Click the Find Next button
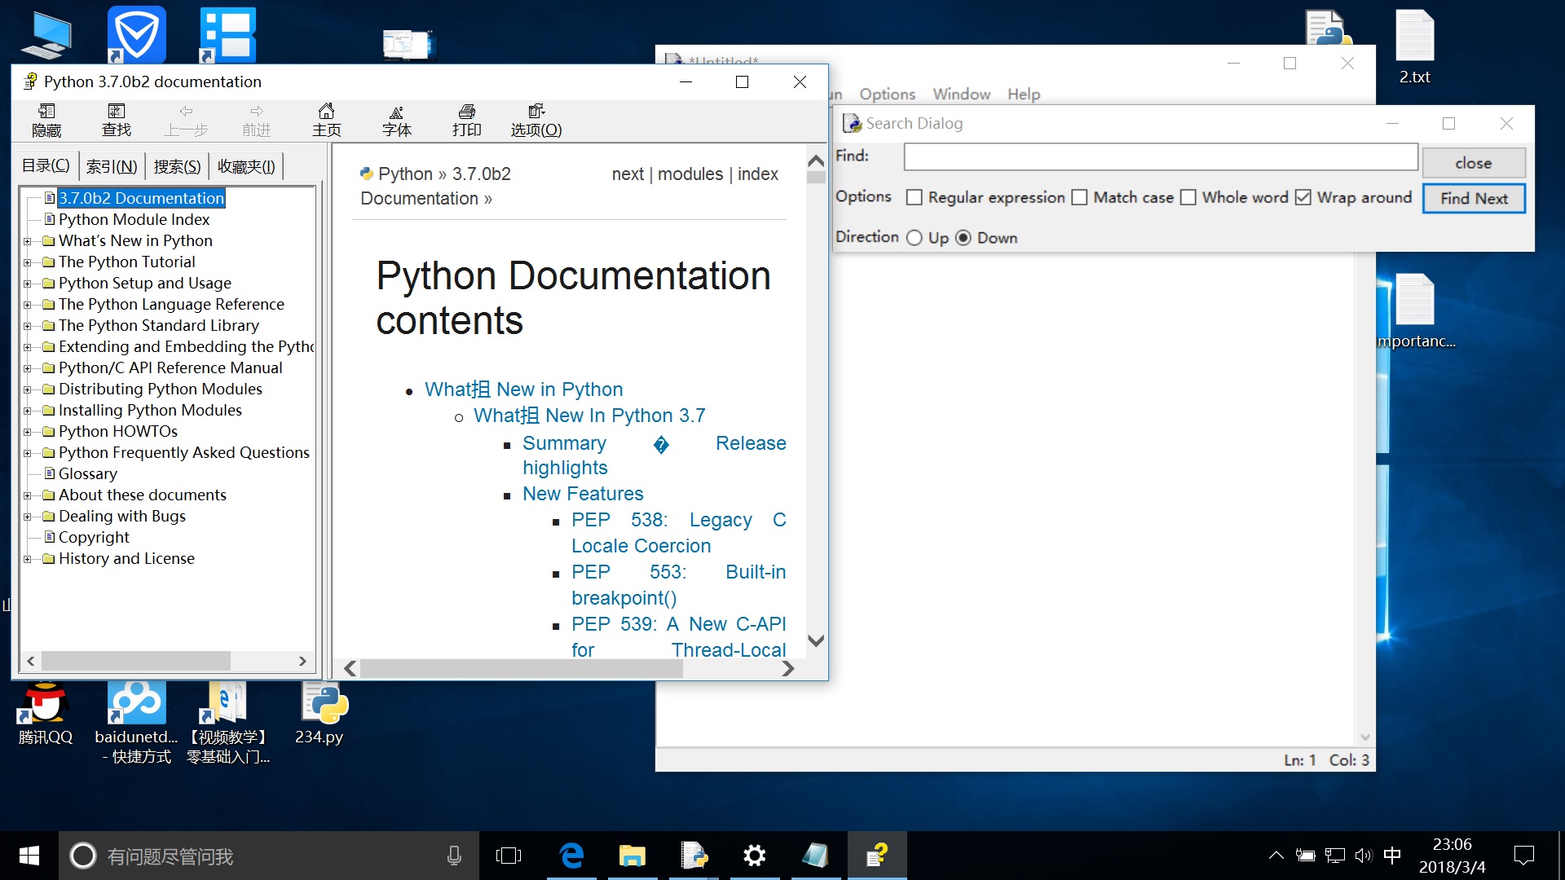 [x=1474, y=198]
